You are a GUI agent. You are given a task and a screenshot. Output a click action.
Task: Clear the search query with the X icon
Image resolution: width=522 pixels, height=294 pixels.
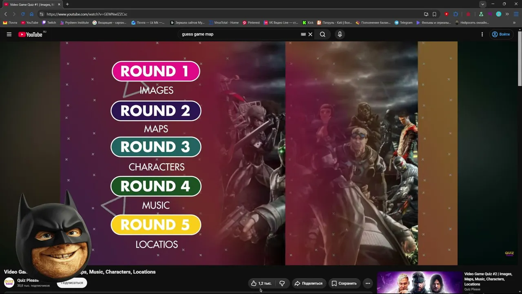click(x=310, y=34)
